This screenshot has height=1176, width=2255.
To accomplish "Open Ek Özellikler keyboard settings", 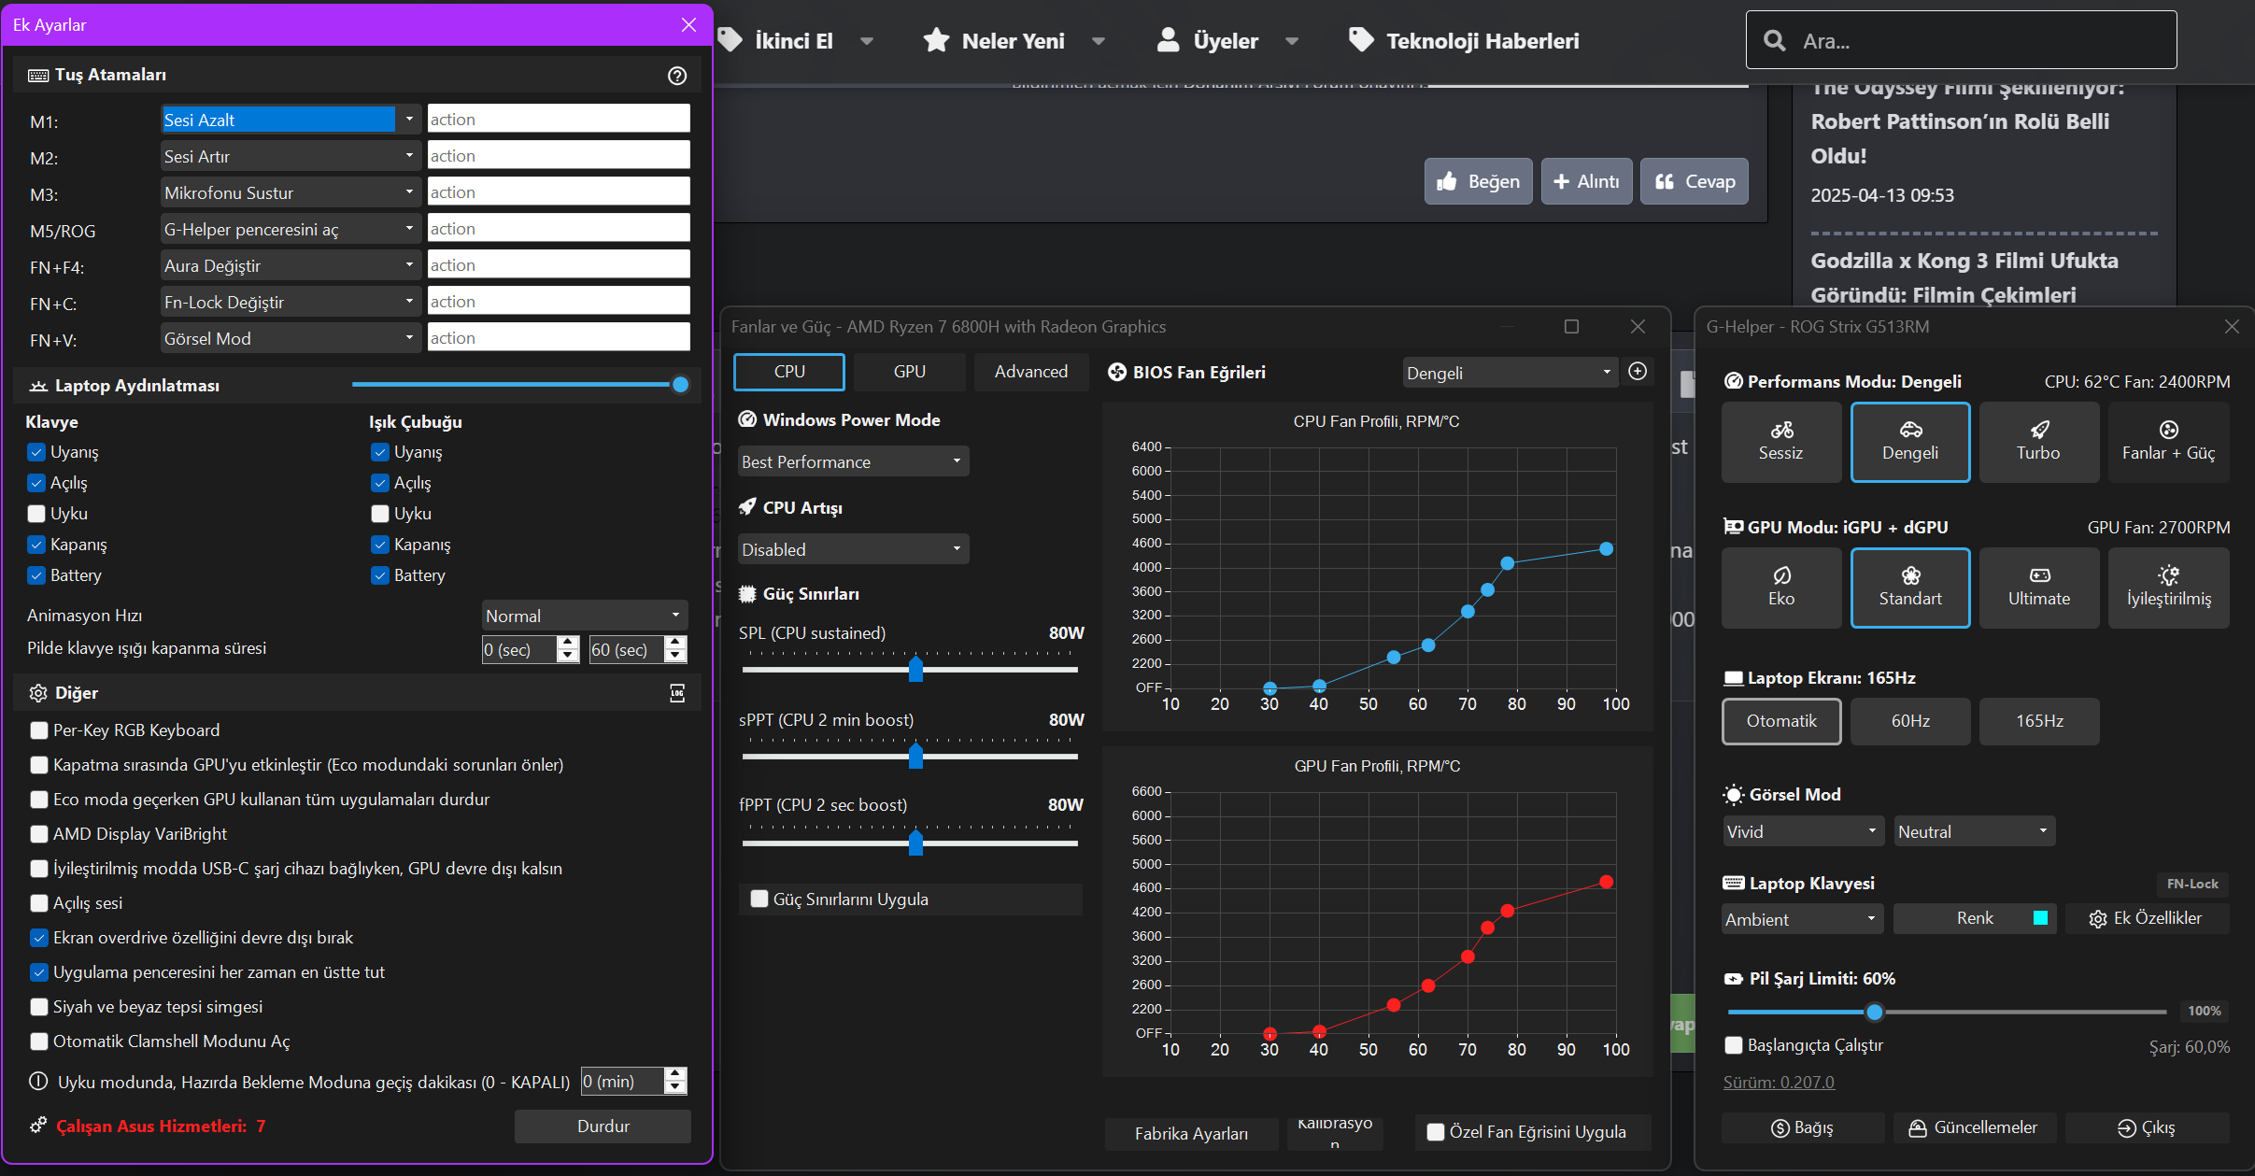I will pos(2146,918).
